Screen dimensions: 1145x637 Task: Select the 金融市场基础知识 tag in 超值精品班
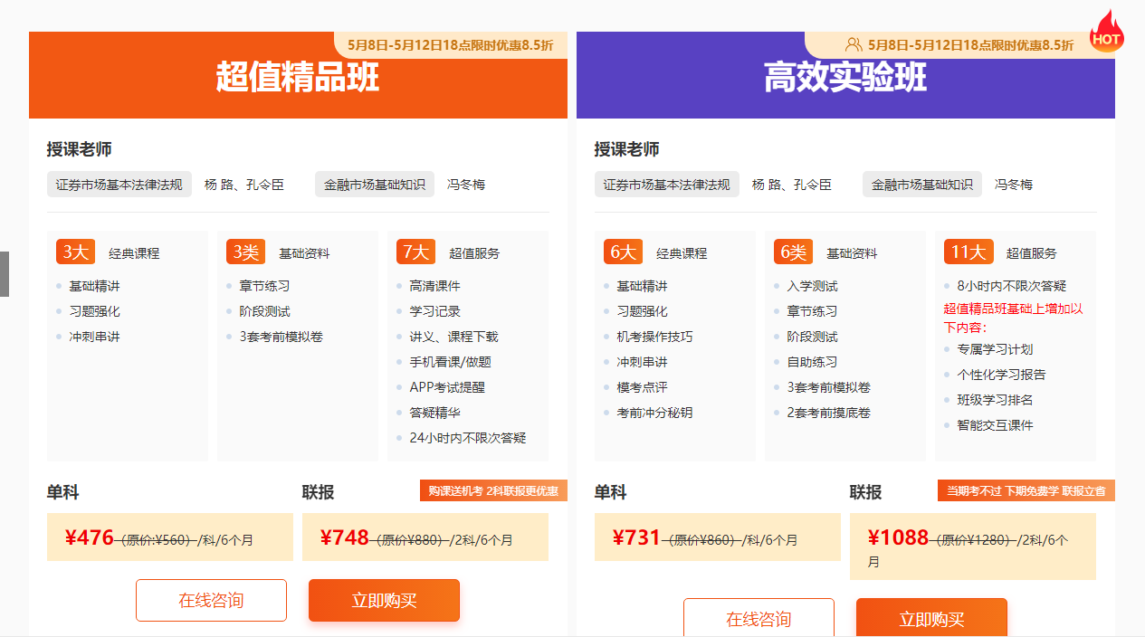click(x=375, y=184)
